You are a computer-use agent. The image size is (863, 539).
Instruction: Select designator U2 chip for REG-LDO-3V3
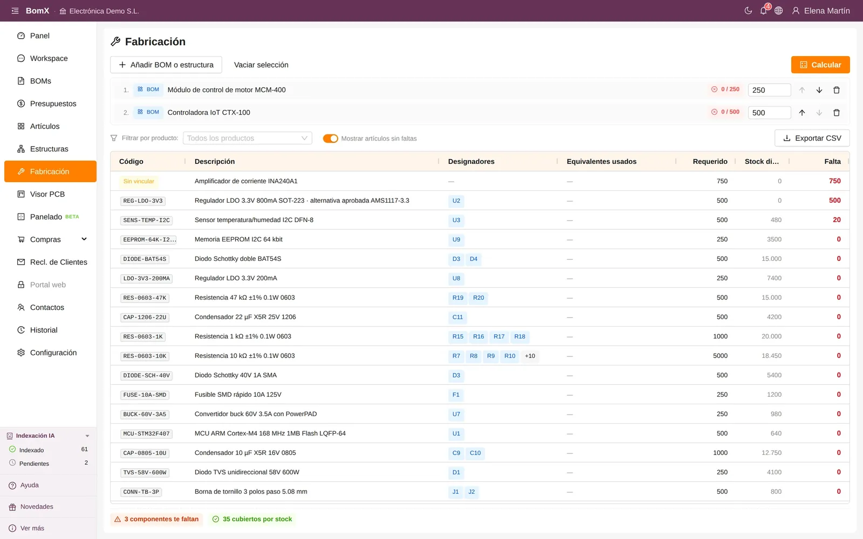click(456, 201)
